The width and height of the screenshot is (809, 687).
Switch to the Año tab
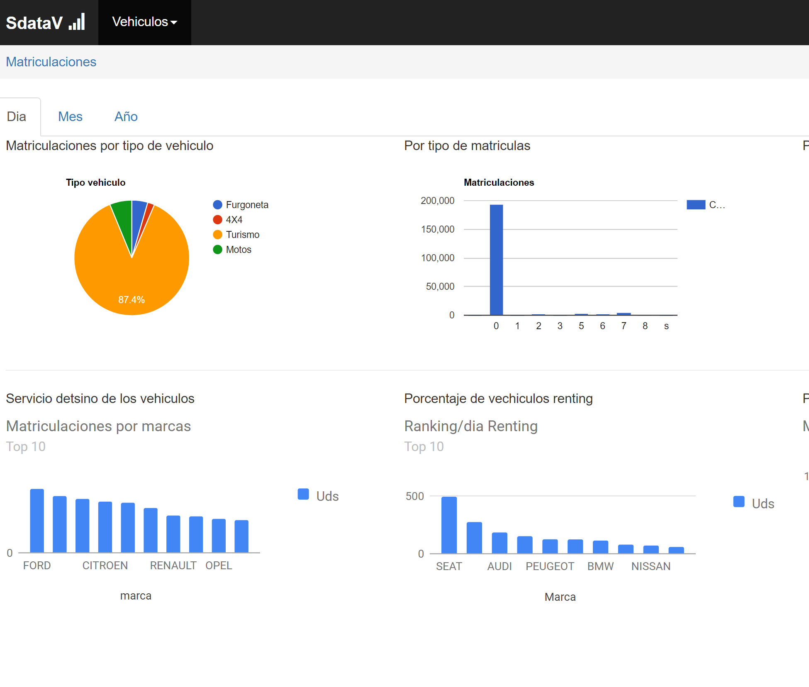click(126, 117)
